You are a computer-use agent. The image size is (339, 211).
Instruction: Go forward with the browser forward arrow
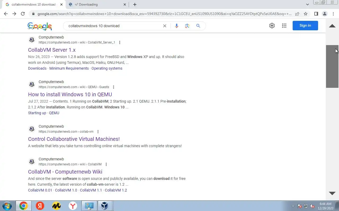pyautogui.click(x=14, y=14)
